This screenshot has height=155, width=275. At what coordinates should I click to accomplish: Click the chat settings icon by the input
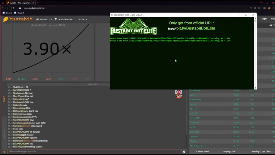[4, 152]
